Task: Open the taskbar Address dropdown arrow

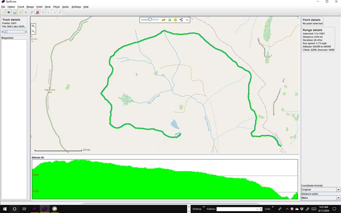Action: (261, 209)
